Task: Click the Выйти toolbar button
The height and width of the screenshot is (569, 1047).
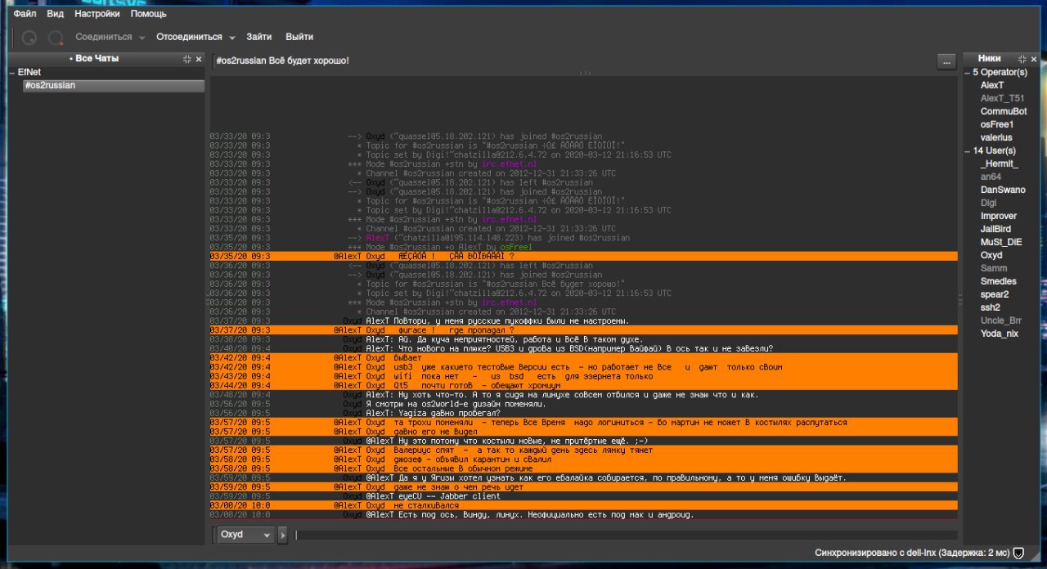Action: 299,37
